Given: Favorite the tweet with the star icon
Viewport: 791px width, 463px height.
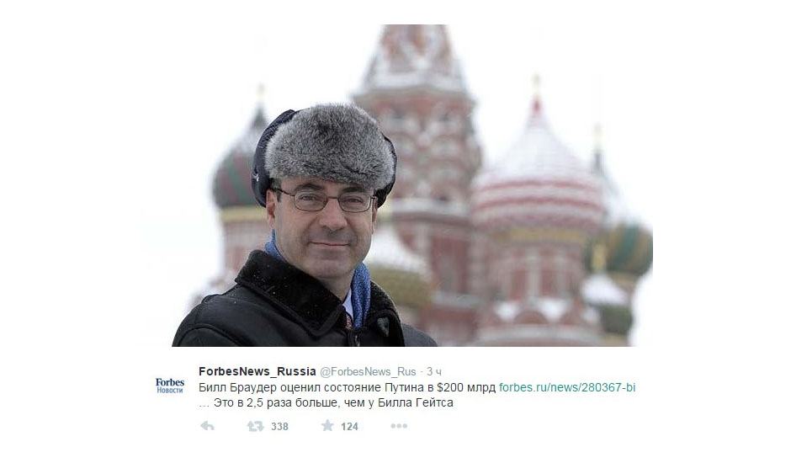Looking at the screenshot, I should click(x=327, y=426).
